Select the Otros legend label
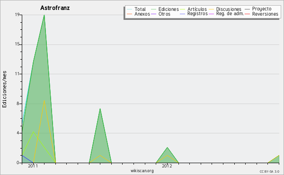 coord(164,14)
